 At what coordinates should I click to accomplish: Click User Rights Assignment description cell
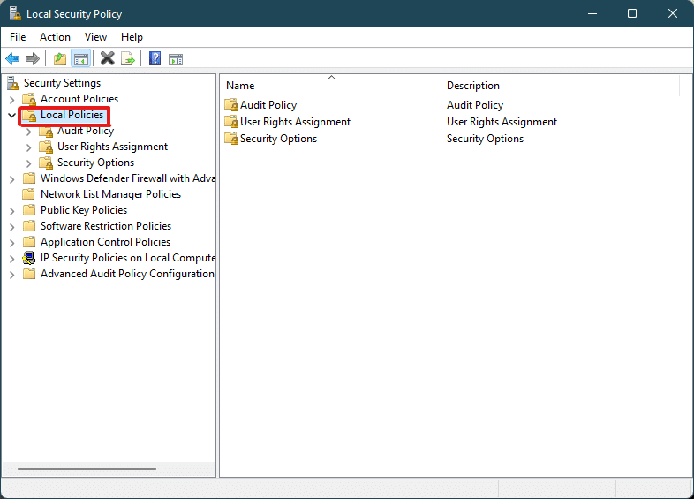(502, 122)
